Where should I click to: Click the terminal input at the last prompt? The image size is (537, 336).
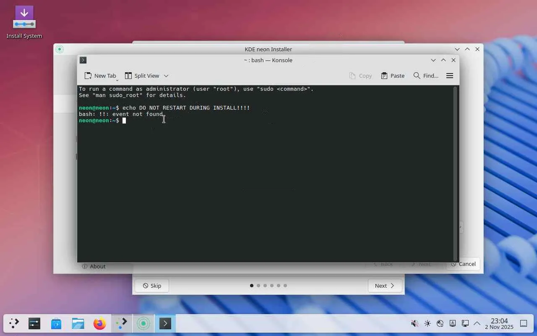tap(124, 121)
